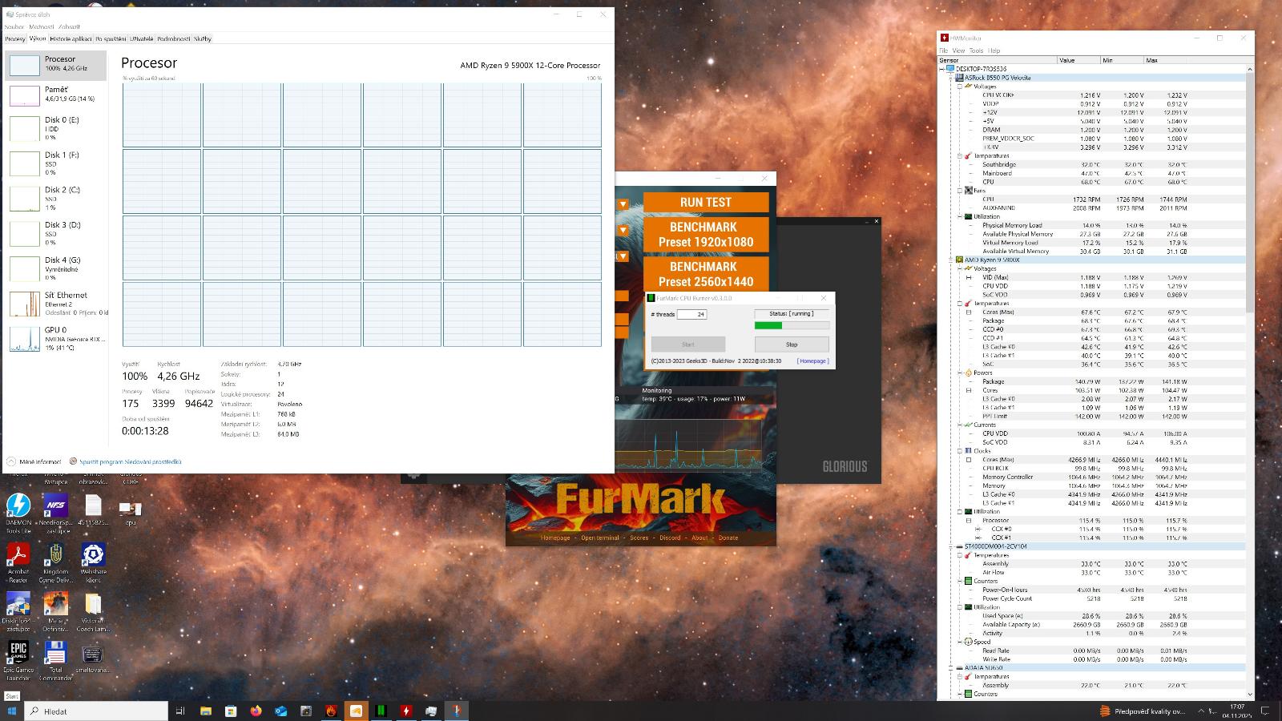Launch Epic Games Launcher desktop shortcut
1282x721 pixels.
(18, 652)
